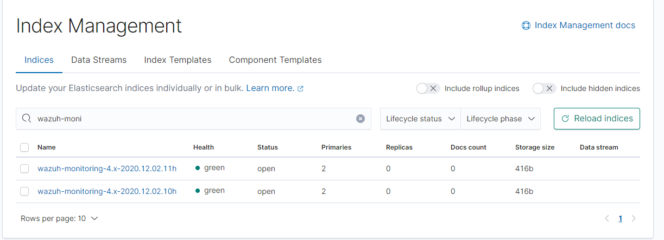664x240 pixels.
Task: Open the Lifecycle status filter dropdown
Action: tap(420, 119)
